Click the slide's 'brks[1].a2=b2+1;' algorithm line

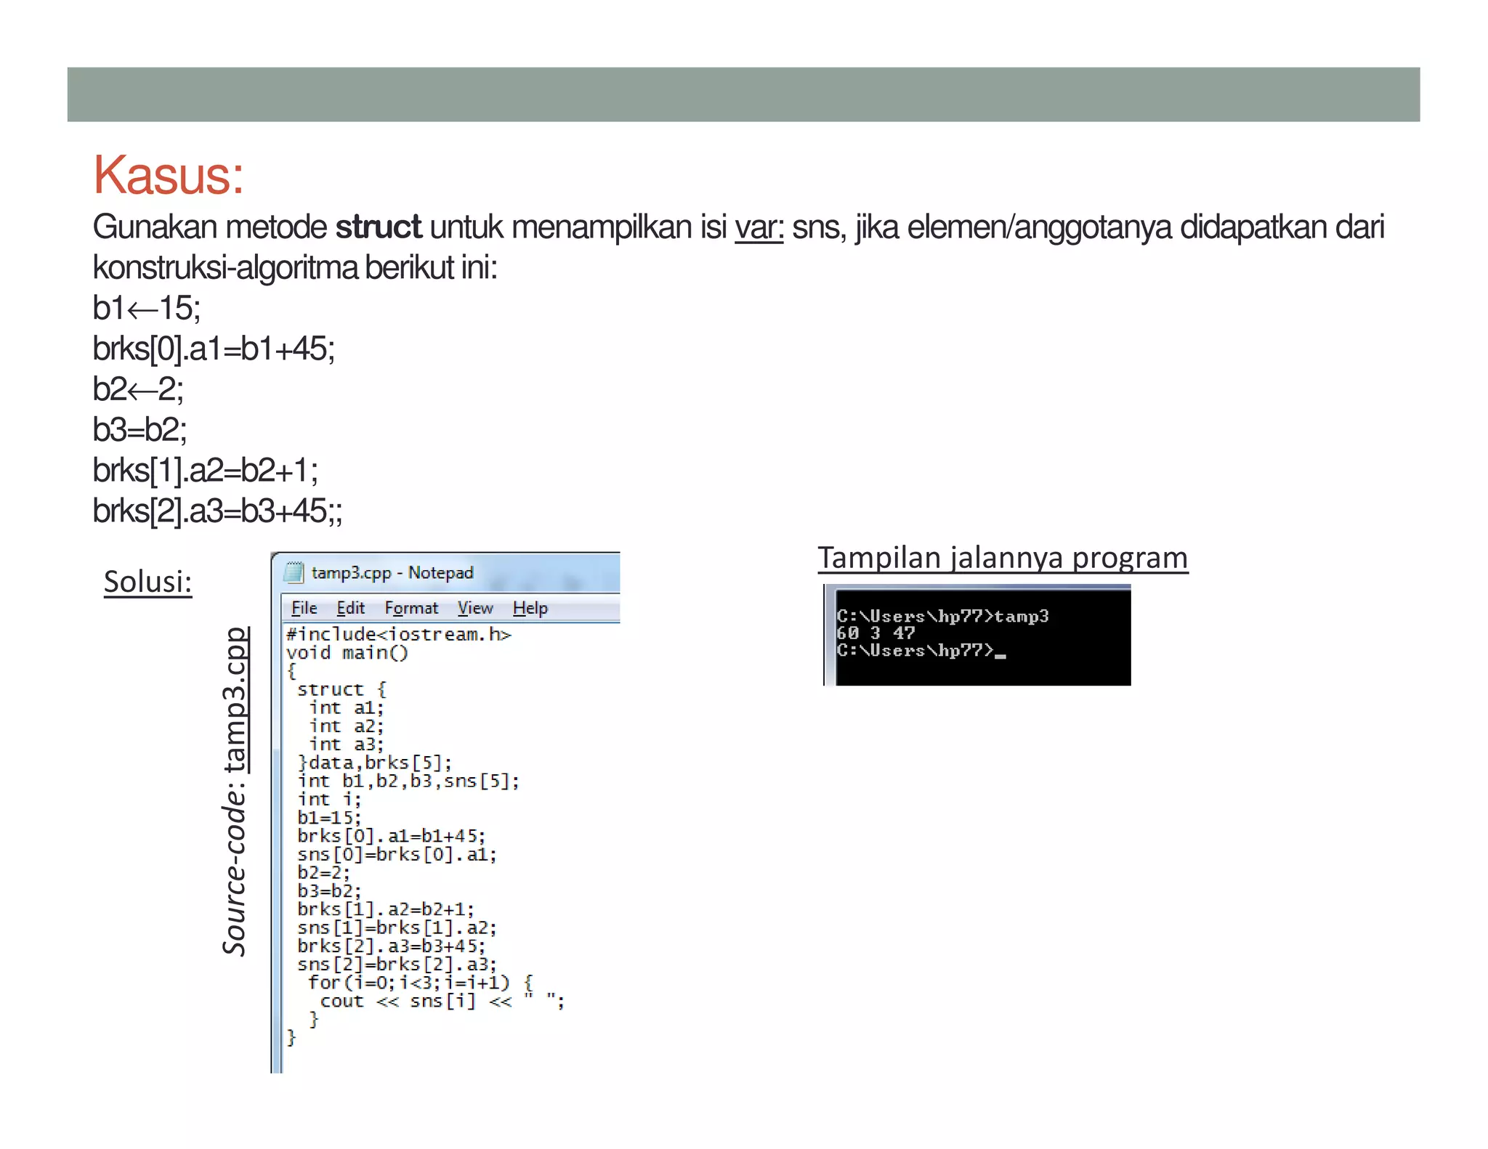point(205,471)
